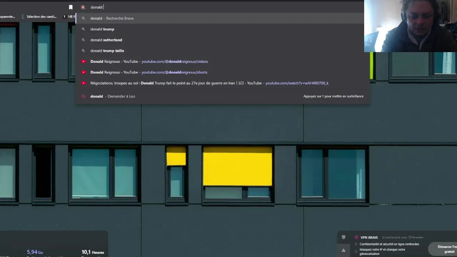Click the bookmark icon beside the address bar

pyautogui.click(x=71, y=7)
